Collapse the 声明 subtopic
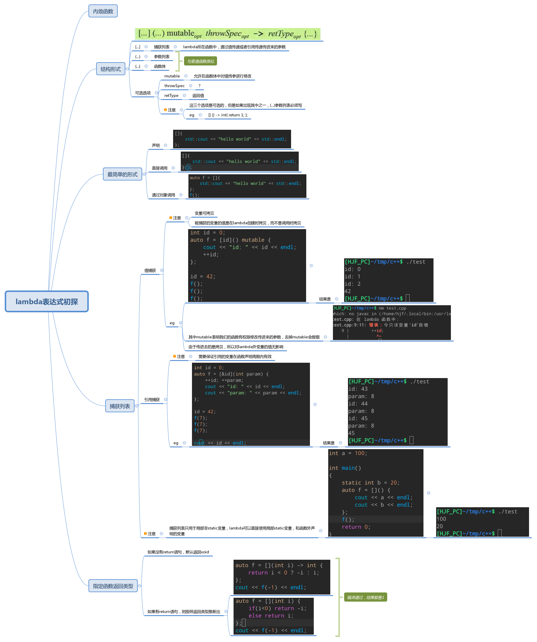The image size is (537, 642). tap(166, 145)
